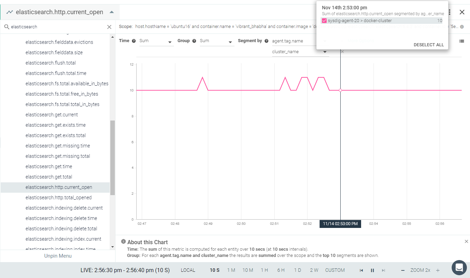470x278 pixels.
Task: Zoom in the time range
Action: point(437,270)
